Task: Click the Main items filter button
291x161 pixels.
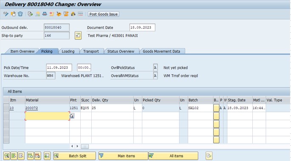Action: click(123, 156)
